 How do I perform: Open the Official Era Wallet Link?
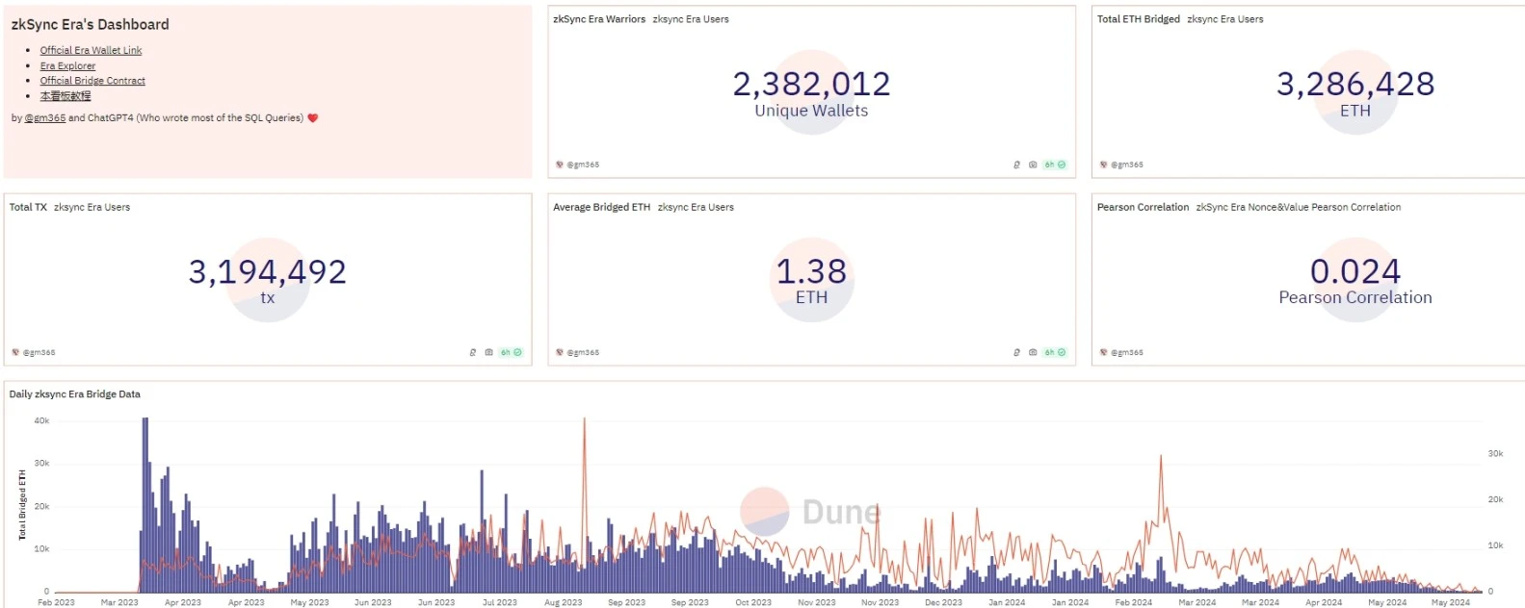91,50
